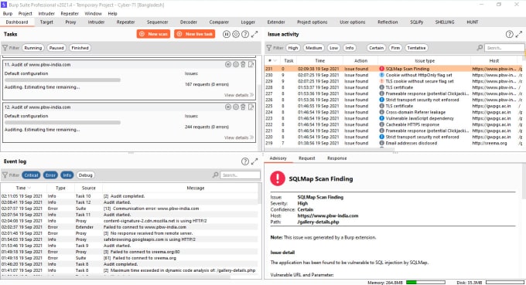Screen dimensions: 526x285
Task: Expand the Event log panel
Action: point(254,161)
